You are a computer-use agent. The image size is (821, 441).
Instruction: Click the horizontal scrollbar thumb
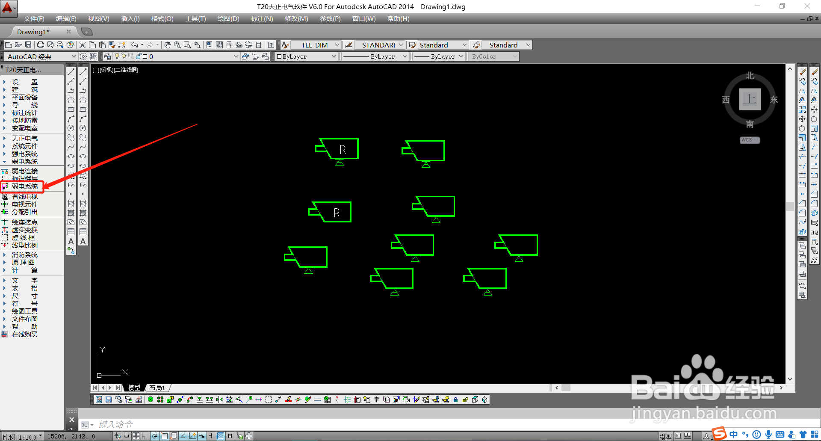click(566, 388)
